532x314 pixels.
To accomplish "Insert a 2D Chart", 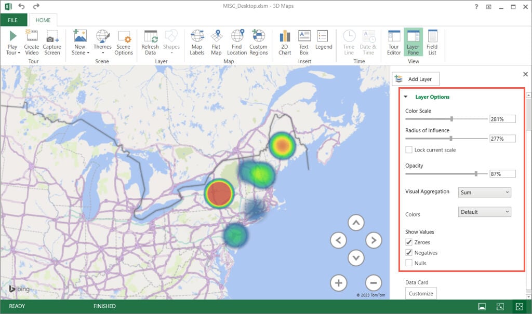I will [x=285, y=43].
